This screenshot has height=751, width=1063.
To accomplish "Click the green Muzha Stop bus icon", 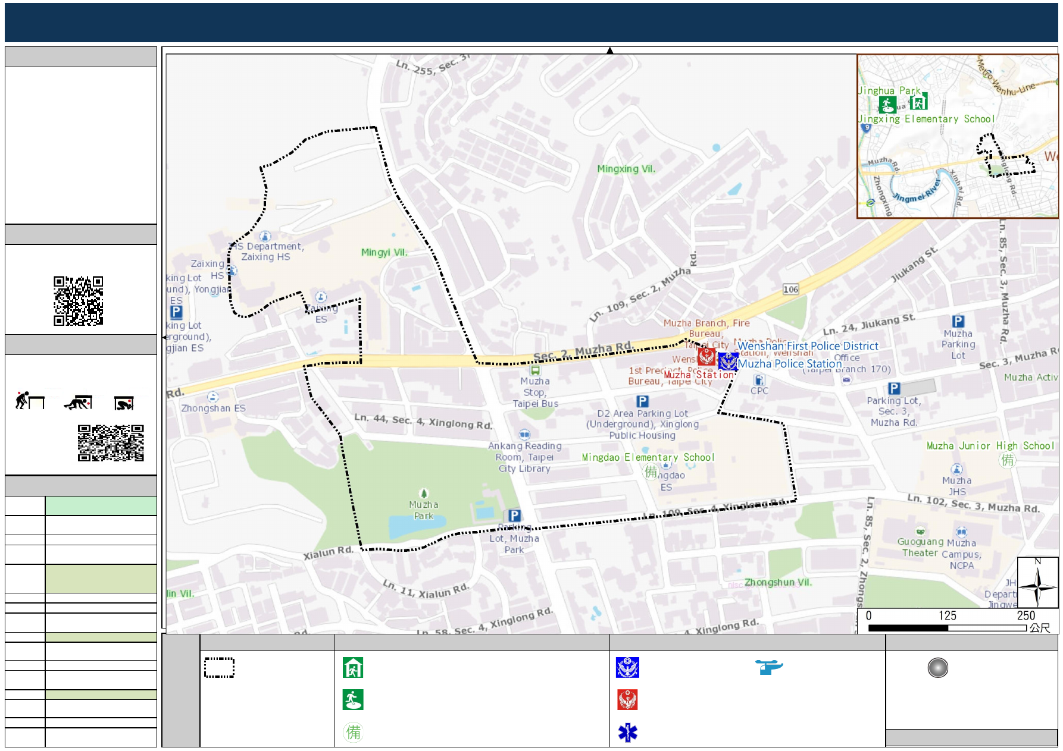I will pos(535,370).
